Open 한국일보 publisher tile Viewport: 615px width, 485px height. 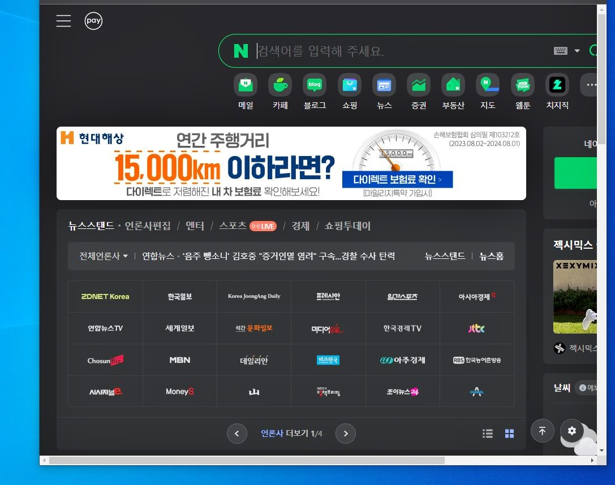click(x=180, y=297)
